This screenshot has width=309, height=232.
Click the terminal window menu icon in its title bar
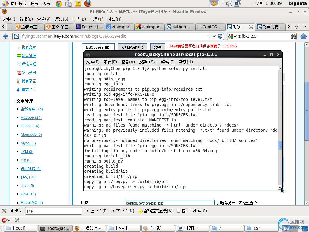[x=88, y=55]
